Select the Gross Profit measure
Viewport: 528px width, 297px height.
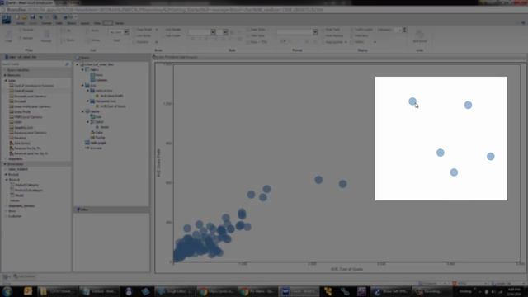(22, 112)
